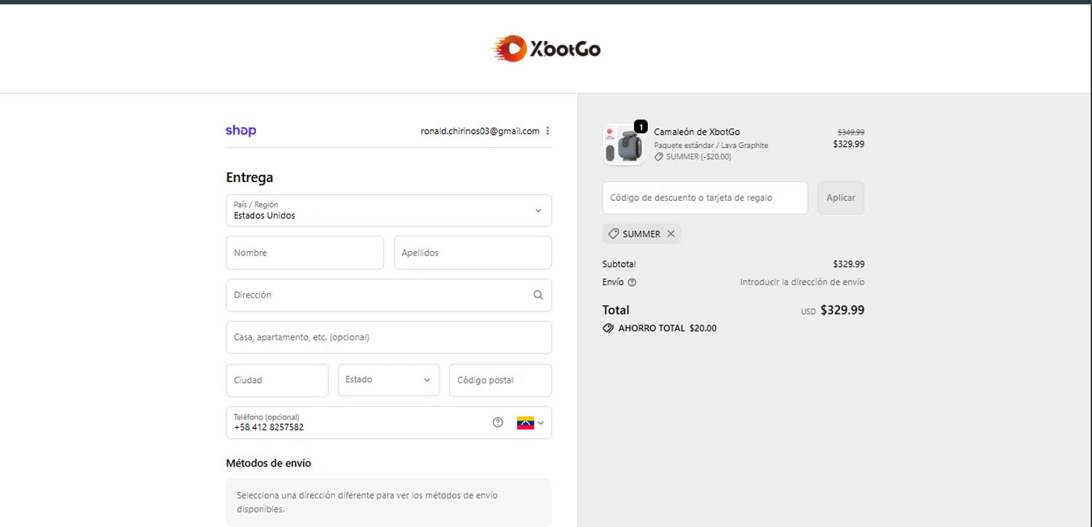Click the Código postal field
Viewport: 1092px width, 527px height.
(500, 380)
